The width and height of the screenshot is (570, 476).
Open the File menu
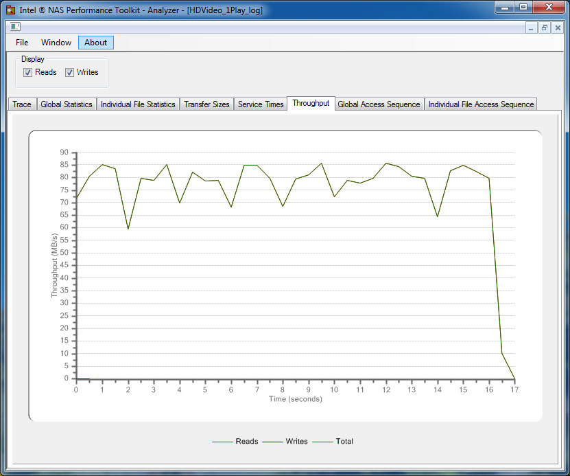coord(22,43)
